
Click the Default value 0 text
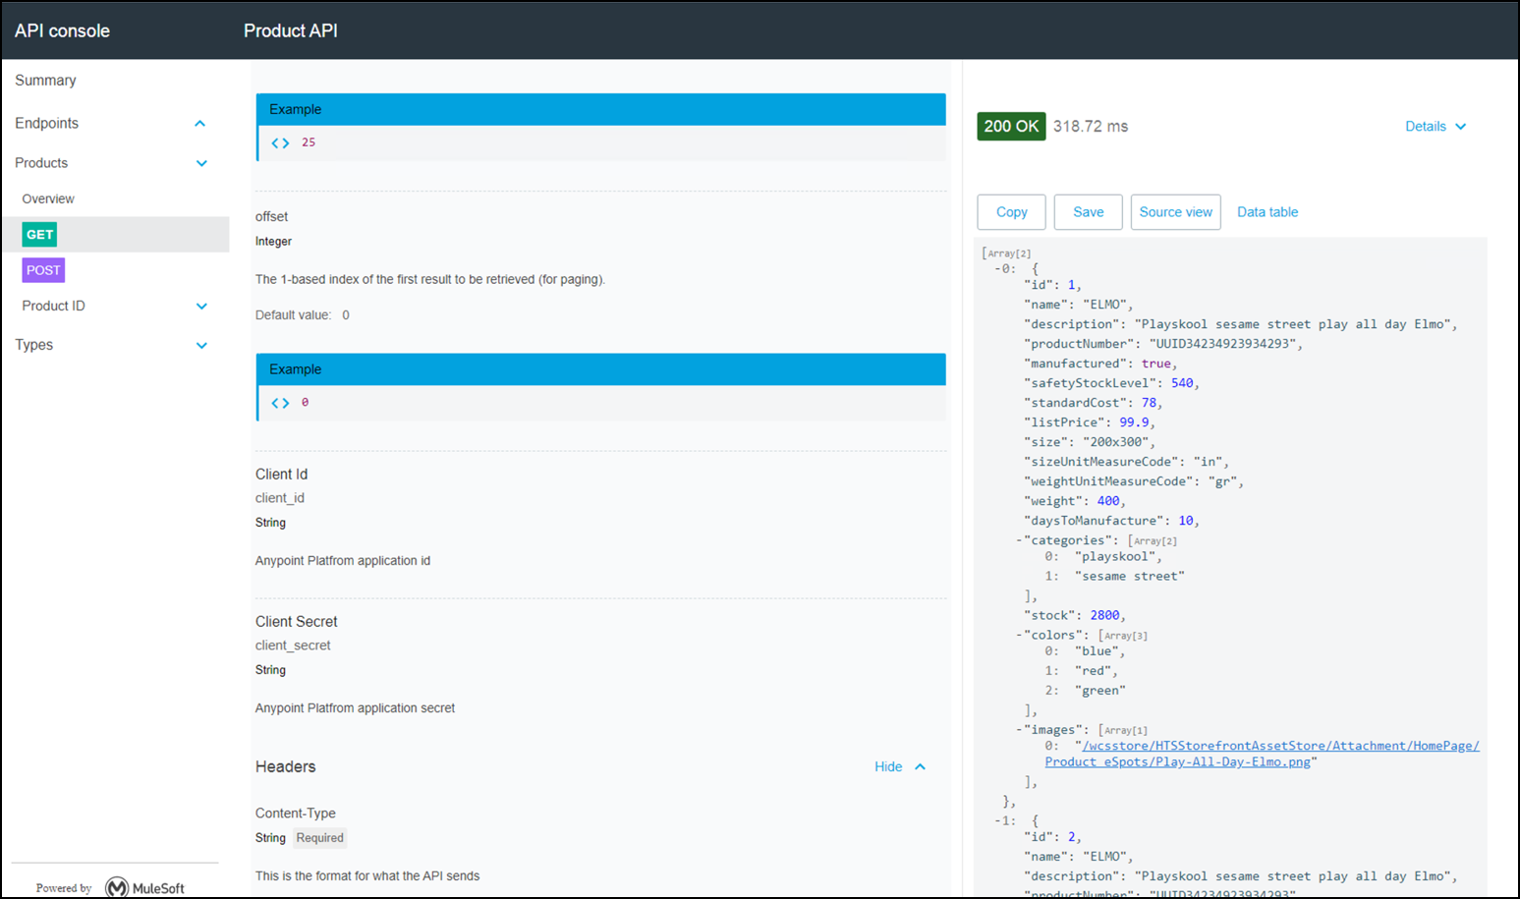coord(302,315)
